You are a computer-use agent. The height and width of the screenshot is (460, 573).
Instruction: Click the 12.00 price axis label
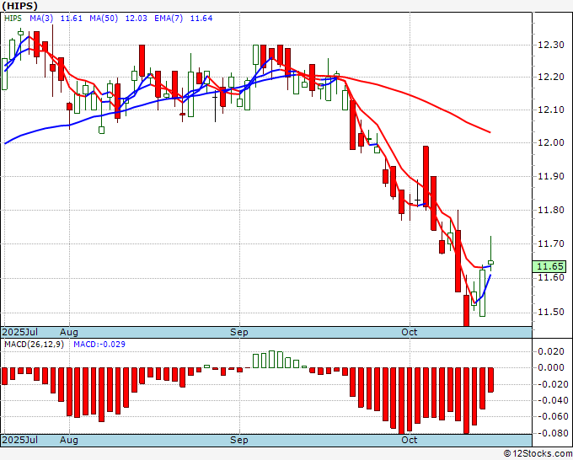point(551,143)
